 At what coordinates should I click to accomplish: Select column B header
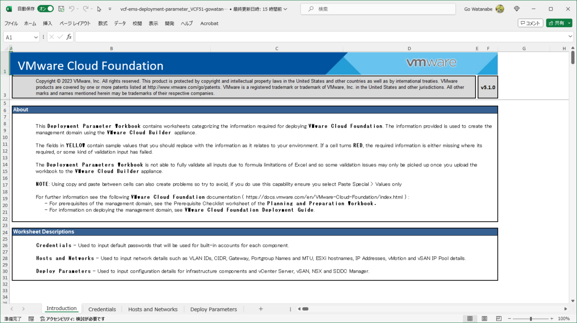(112, 48)
